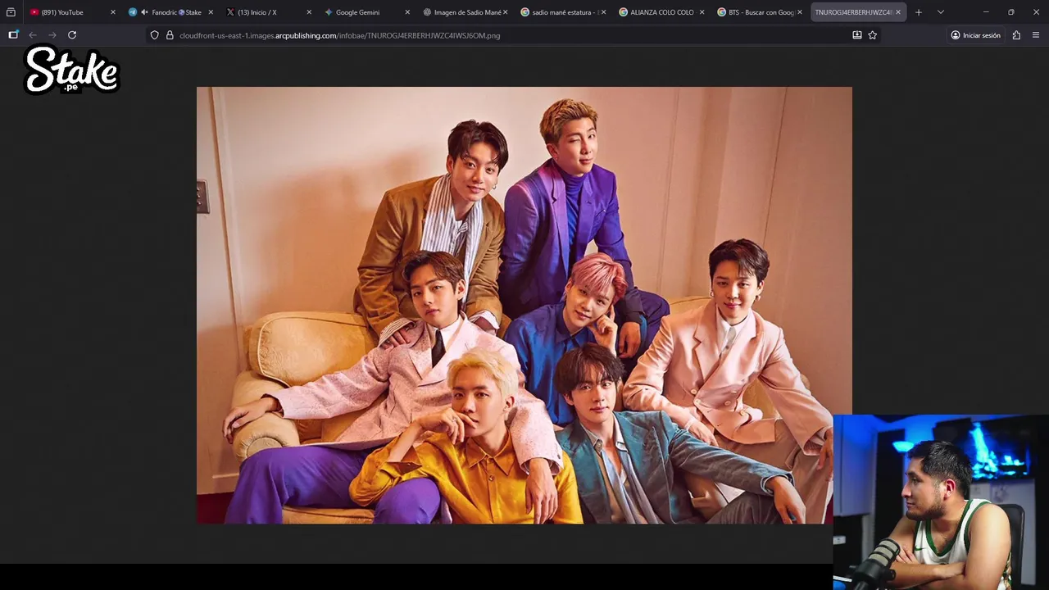Viewport: 1049px width, 590px height.
Task: Minimize the browser window
Action: click(x=986, y=12)
